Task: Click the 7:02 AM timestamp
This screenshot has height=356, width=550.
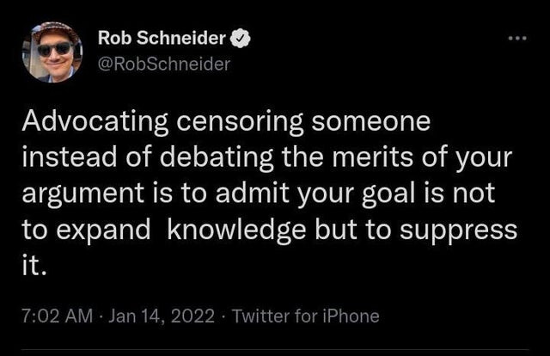Action: tap(58, 316)
